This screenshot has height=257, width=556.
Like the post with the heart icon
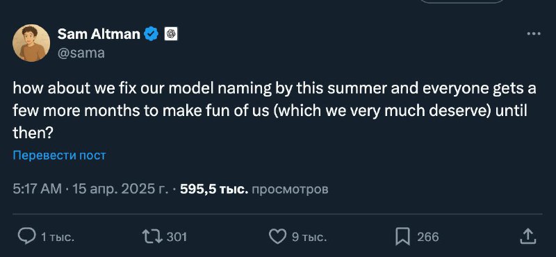point(277,236)
